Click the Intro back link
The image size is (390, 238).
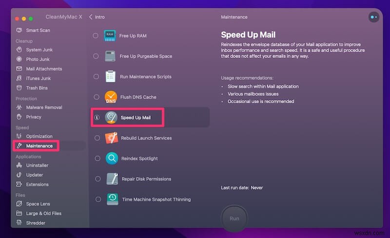click(100, 17)
